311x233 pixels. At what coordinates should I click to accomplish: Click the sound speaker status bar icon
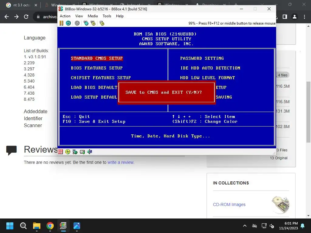pyautogui.click(x=90, y=152)
